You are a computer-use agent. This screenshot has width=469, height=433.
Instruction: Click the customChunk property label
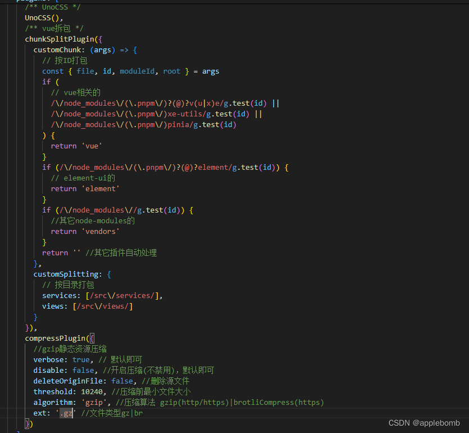(x=57, y=49)
